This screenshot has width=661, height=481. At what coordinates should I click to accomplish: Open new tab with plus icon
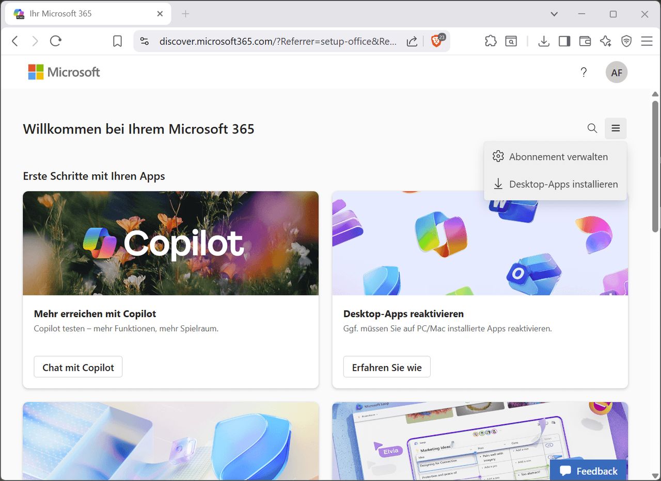coord(186,14)
